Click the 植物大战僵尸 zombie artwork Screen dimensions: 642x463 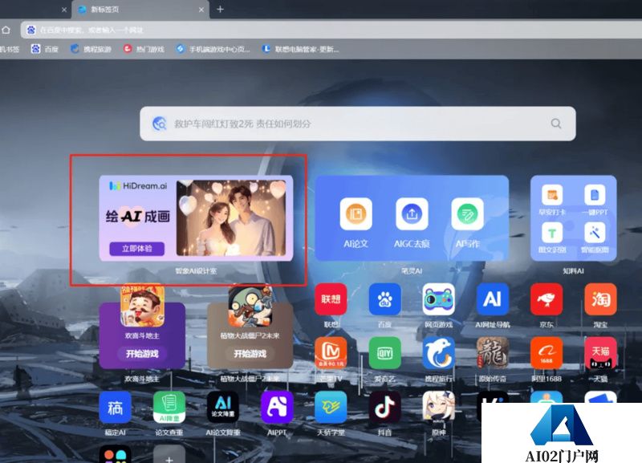pyautogui.click(x=250, y=306)
